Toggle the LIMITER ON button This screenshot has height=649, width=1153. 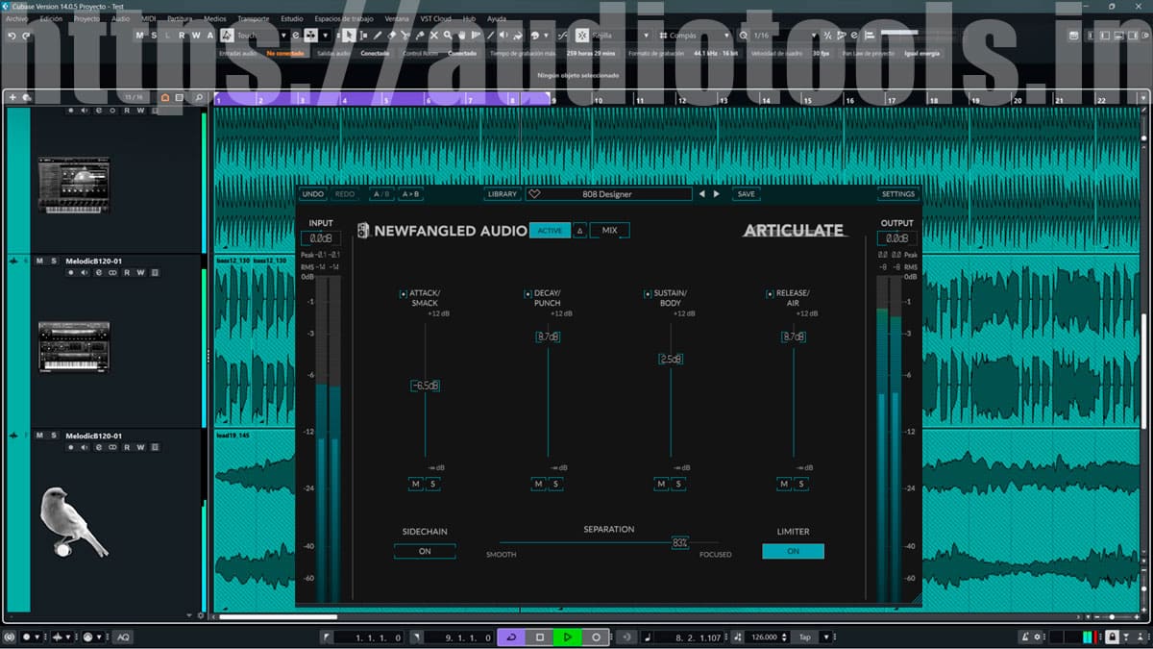(793, 552)
